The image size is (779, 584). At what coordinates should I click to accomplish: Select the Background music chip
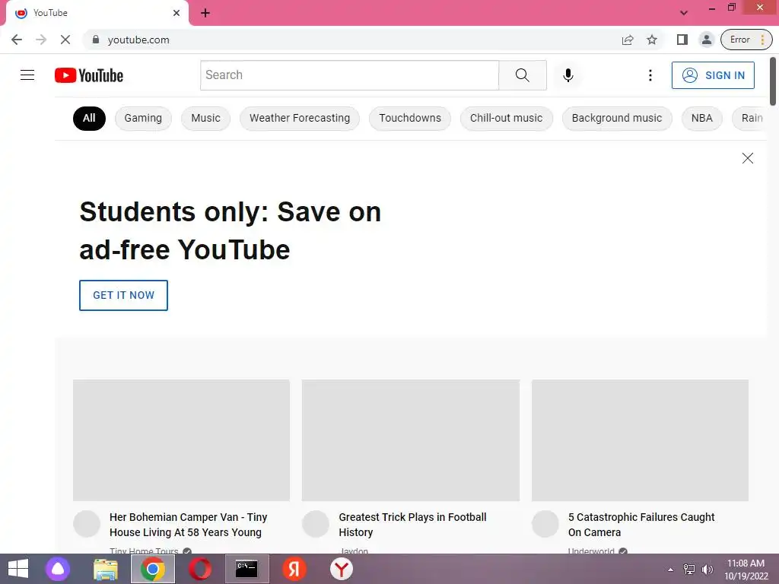[616, 118]
